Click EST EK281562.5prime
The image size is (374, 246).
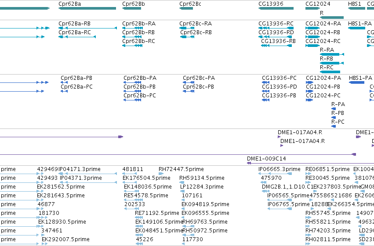coord(61,187)
